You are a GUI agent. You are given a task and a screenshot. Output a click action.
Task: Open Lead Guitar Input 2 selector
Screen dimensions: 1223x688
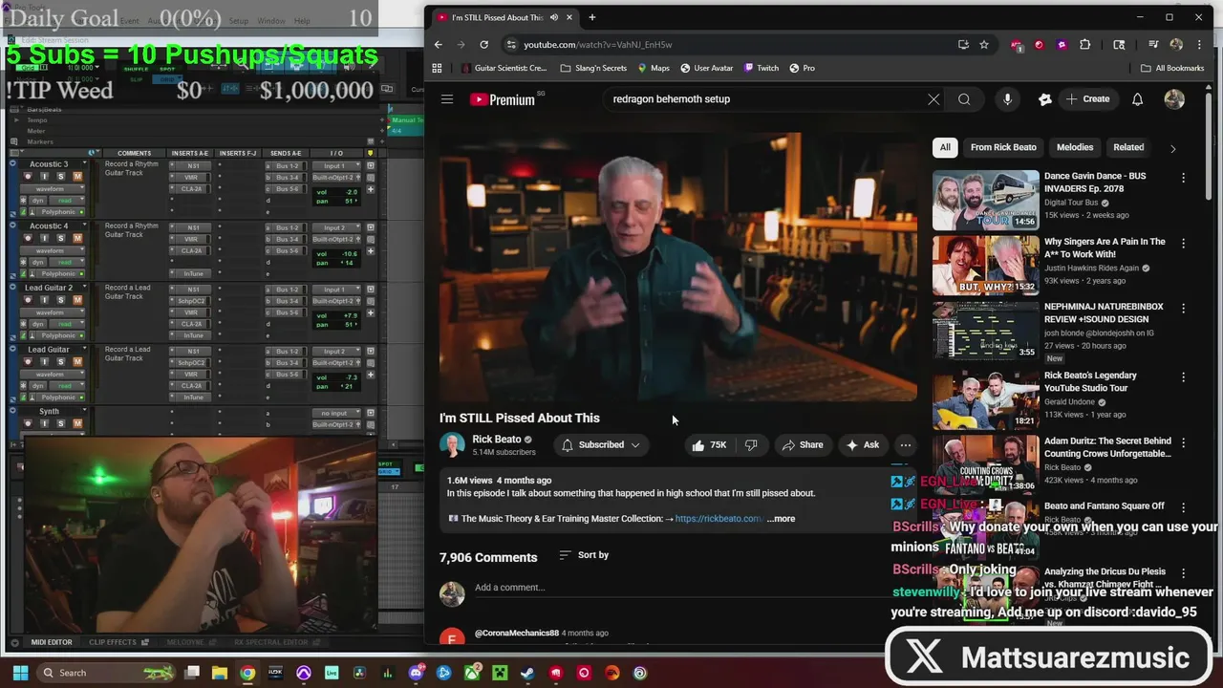pyautogui.click(x=336, y=352)
